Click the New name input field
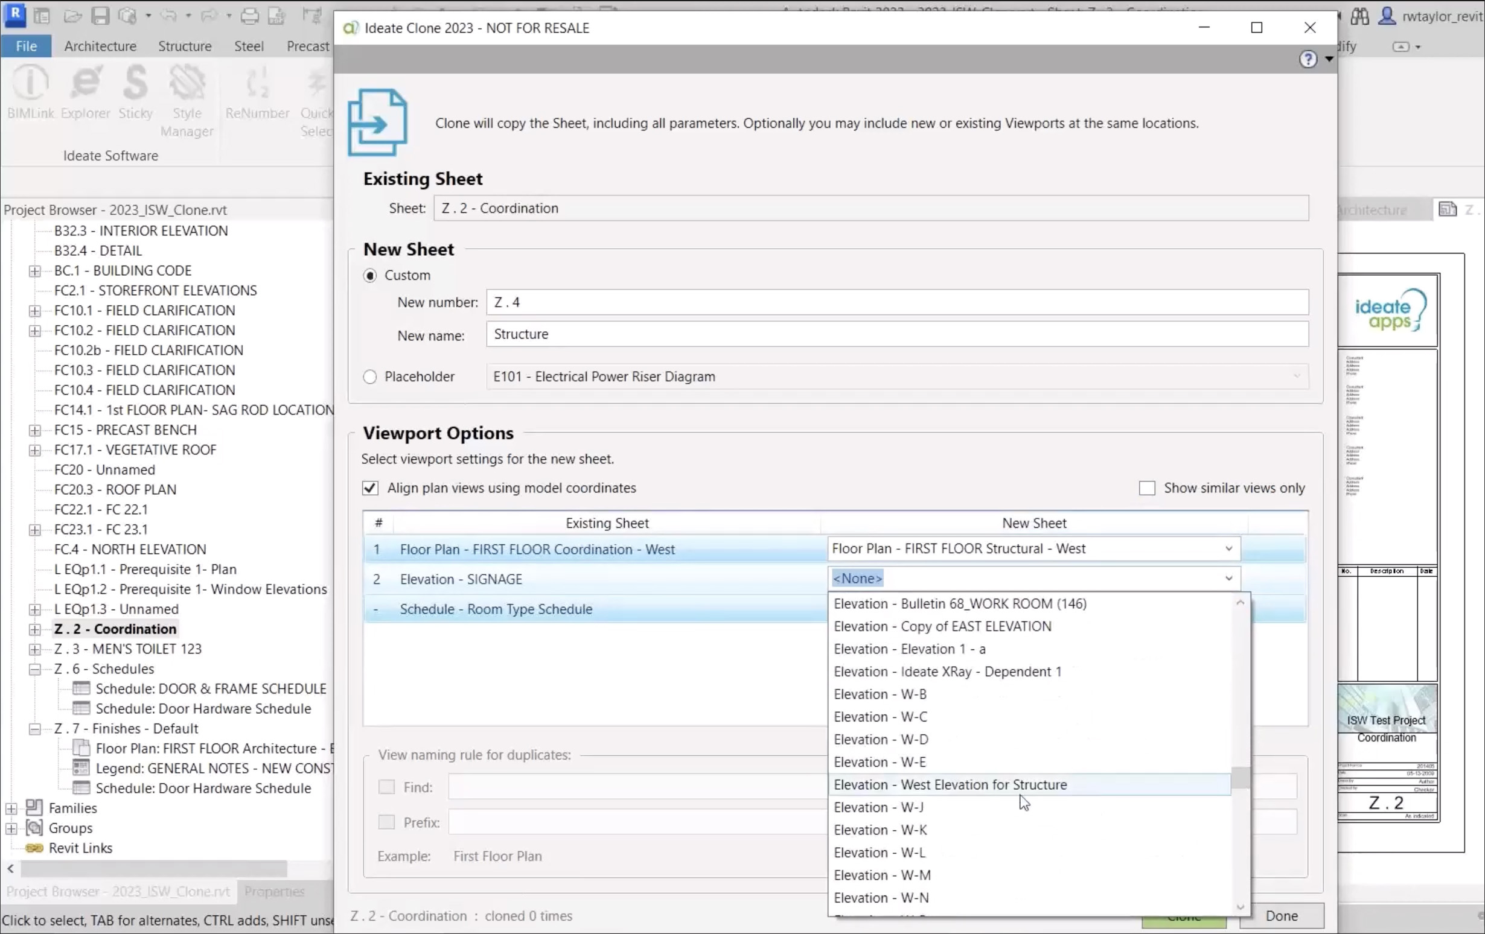Image resolution: width=1485 pixels, height=934 pixels. (897, 334)
